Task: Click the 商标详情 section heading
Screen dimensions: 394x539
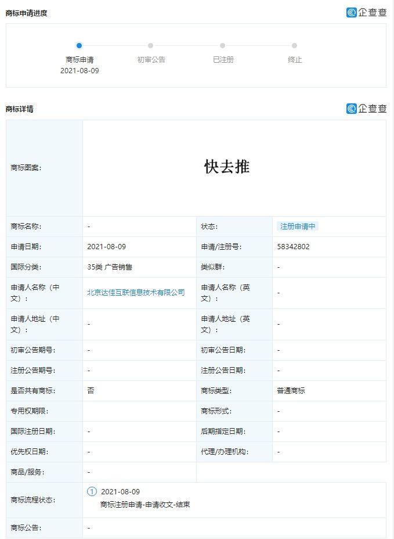Action: (20, 109)
